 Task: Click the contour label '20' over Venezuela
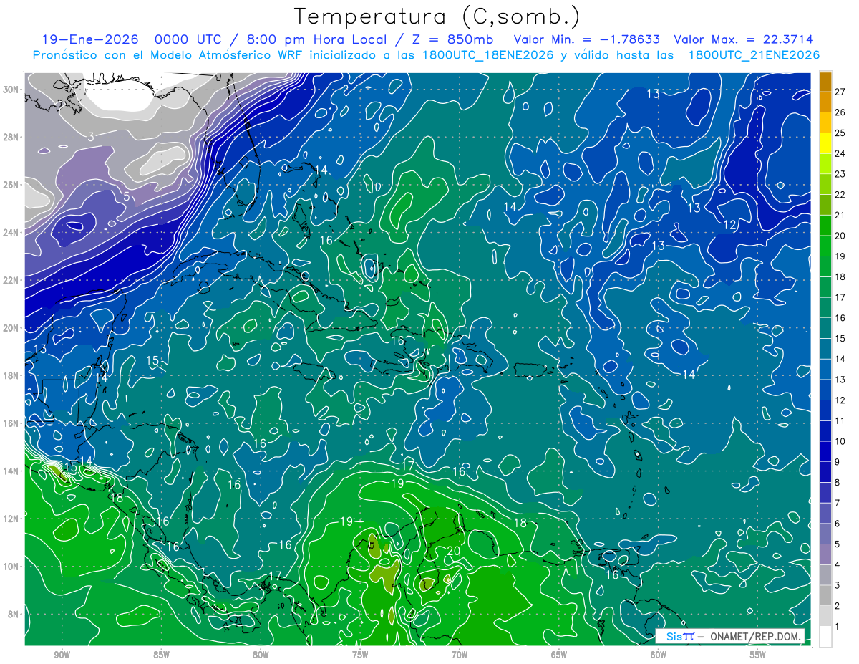453,551
